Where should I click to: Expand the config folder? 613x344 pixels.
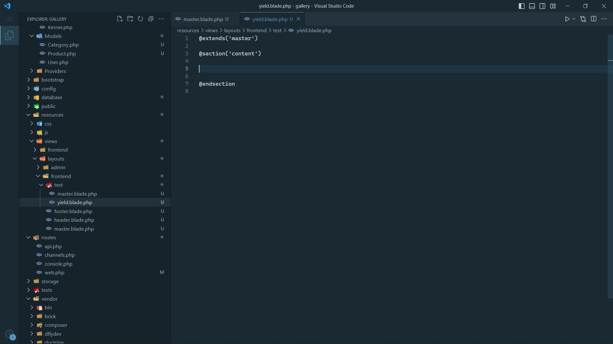(95, 89)
